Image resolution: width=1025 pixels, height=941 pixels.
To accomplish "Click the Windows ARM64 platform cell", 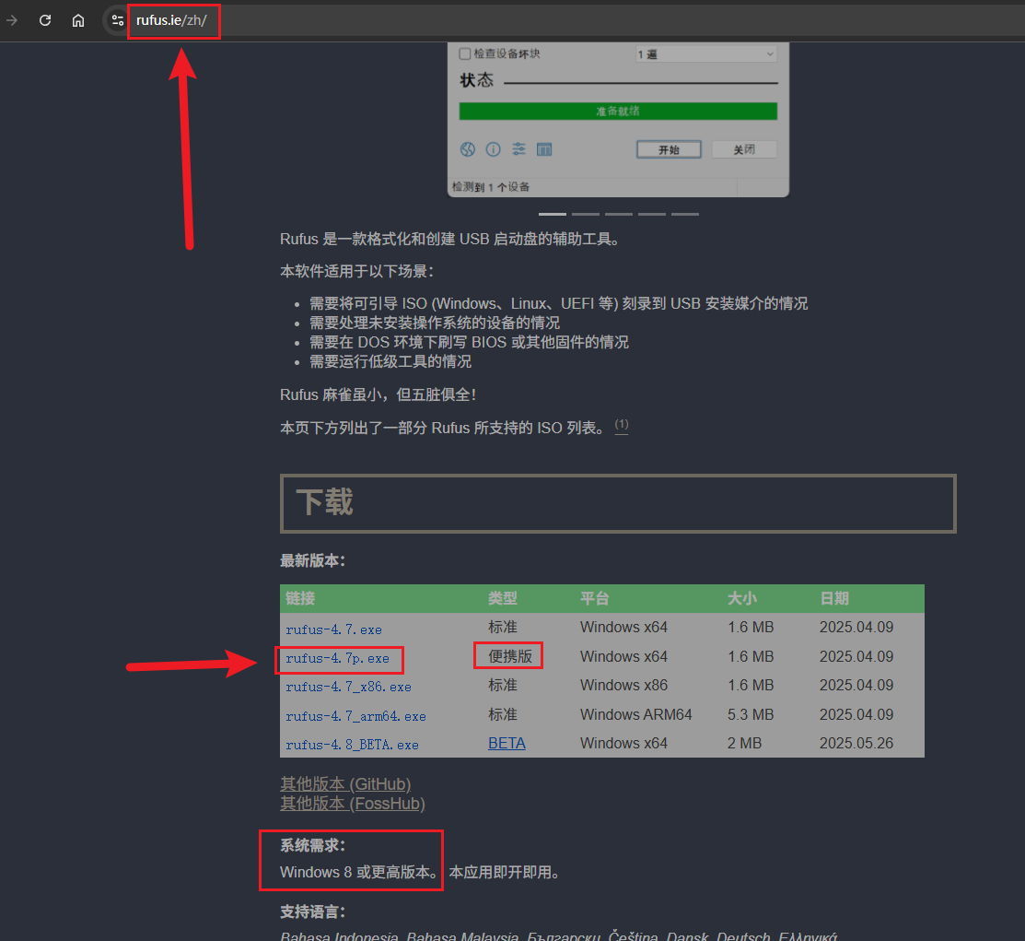I will [635, 714].
